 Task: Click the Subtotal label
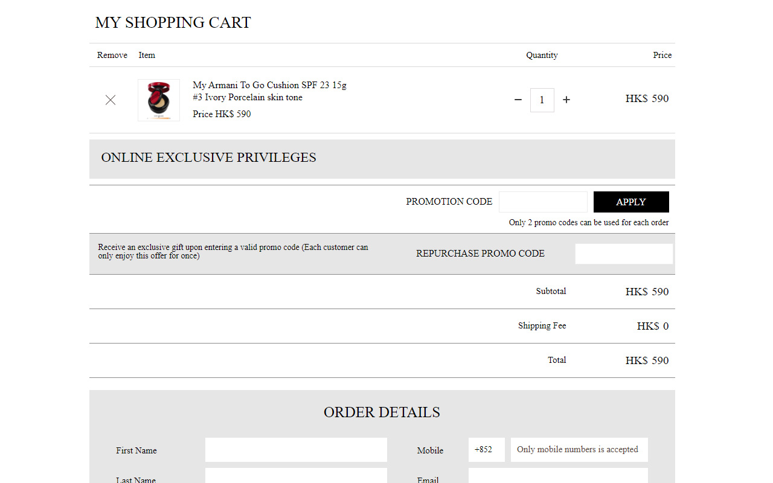click(551, 291)
